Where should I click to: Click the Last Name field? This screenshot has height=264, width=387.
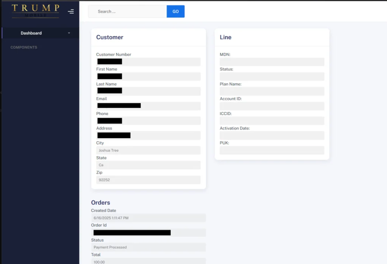point(148,91)
